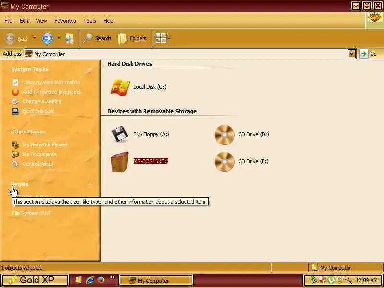
Task: Click the Forward arrow button
Action: pos(47,38)
